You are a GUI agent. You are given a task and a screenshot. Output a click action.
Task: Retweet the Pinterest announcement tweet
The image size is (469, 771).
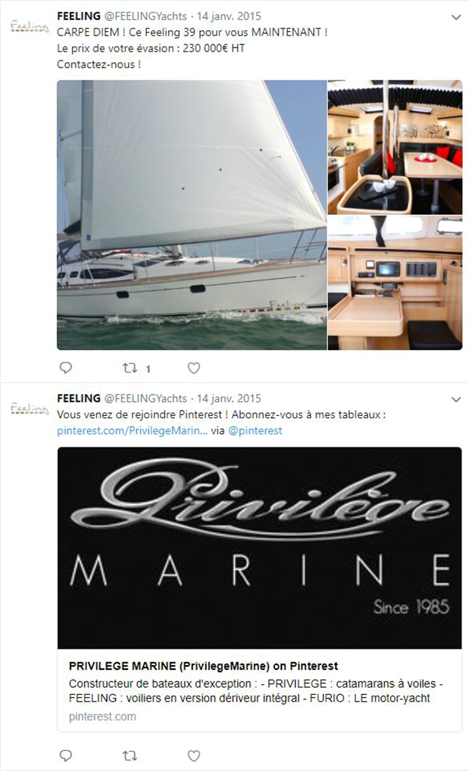[130, 756]
